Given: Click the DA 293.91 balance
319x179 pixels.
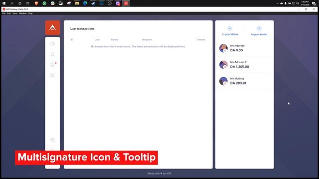Looking at the screenshot, I should [238, 83].
